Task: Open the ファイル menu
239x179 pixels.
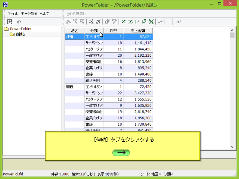Action: point(12,14)
